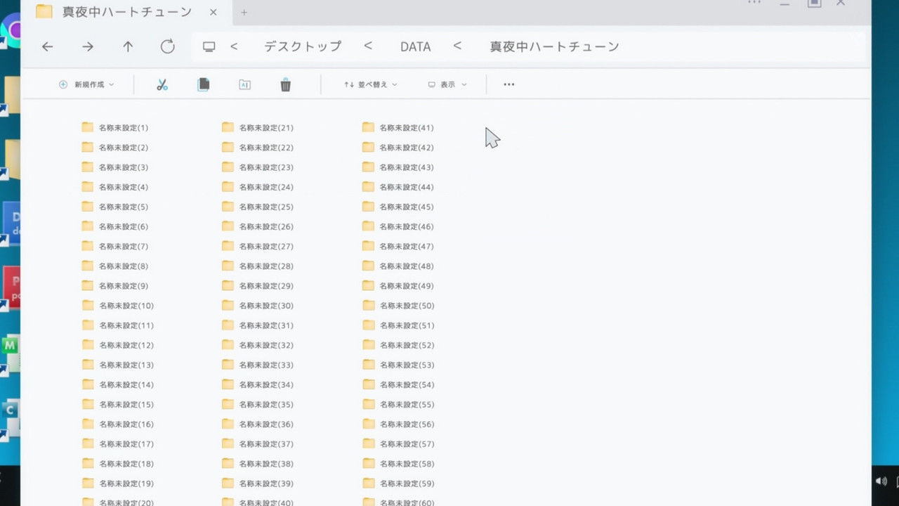Click the forward navigation arrow

click(x=88, y=47)
